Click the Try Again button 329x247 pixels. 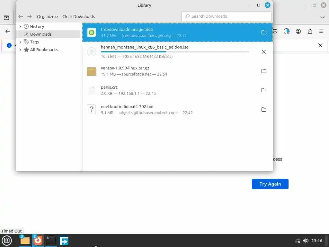click(x=270, y=184)
